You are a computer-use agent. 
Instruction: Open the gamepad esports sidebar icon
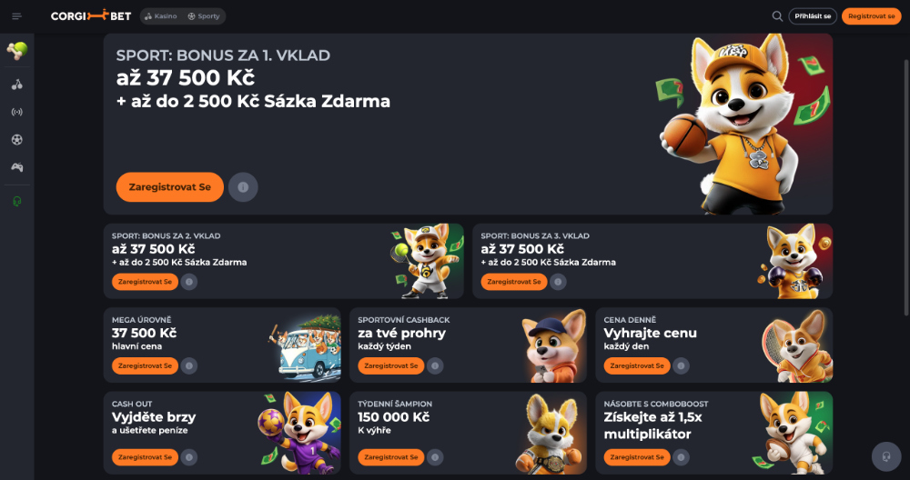pyautogui.click(x=16, y=167)
